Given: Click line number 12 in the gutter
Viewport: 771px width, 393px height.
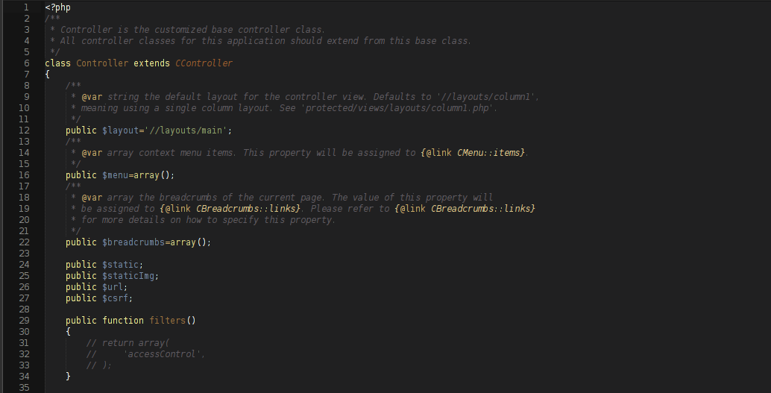Looking at the screenshot, I should coord(25,131).
